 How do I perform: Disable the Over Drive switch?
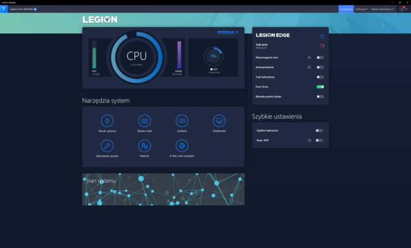[x=320, y=87]
